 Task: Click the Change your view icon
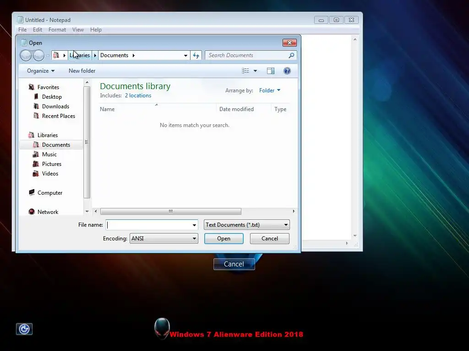(245, 71)
